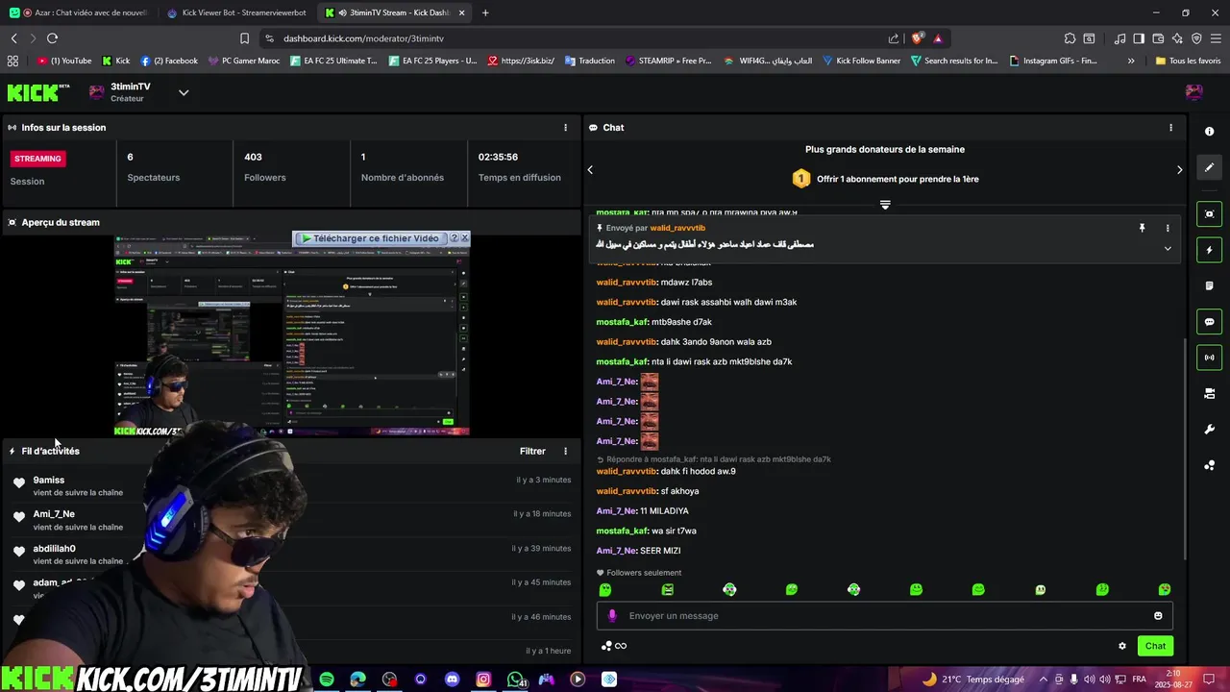The height and width of the screenshot is (692, 1230).
Task: Open Infos sur la session options menu
Action: (x=565, y=127)
